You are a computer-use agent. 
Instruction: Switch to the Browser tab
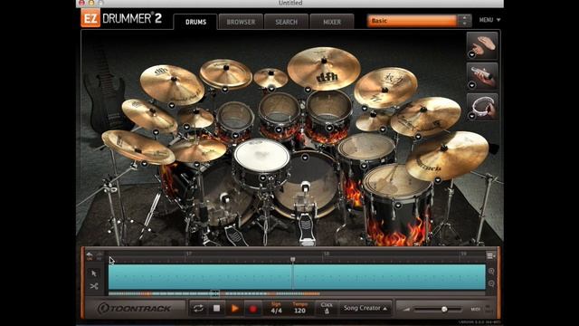coord(241,22)
